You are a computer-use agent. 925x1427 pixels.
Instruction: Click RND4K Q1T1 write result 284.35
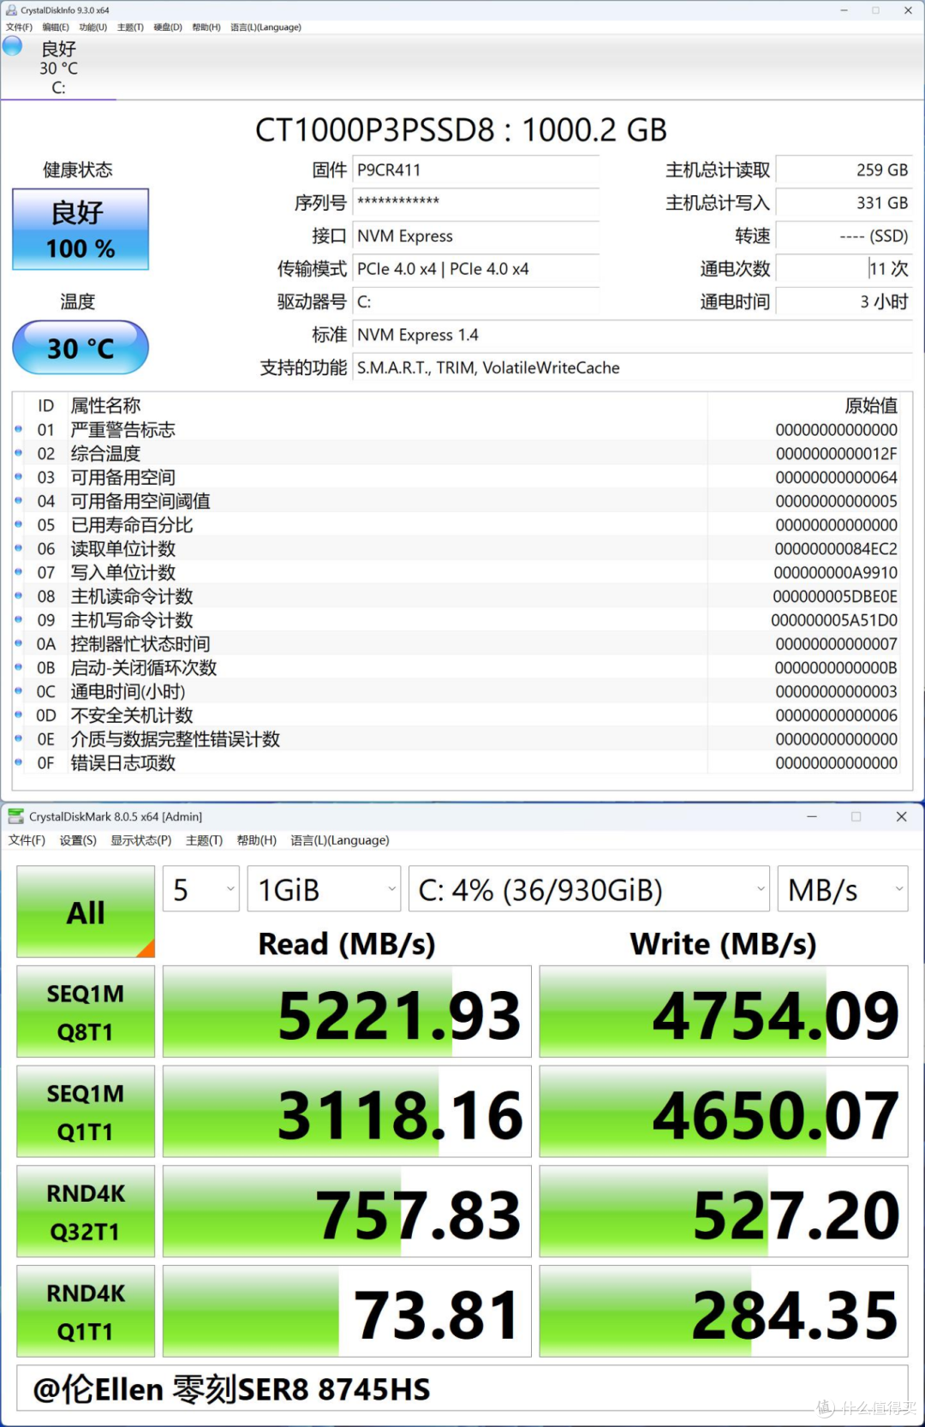coord(724,1311)
